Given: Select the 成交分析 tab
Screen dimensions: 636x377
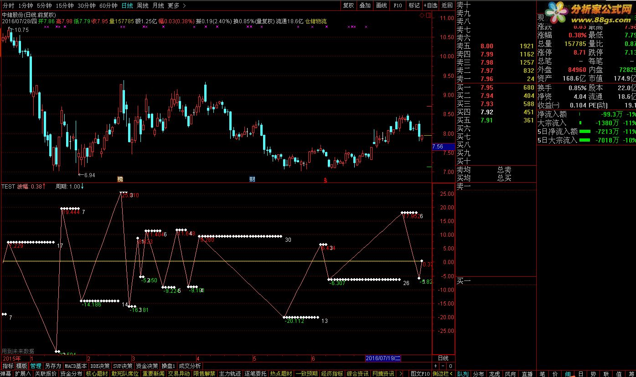Looking at the screenshot, I should [x=190, y=366].
